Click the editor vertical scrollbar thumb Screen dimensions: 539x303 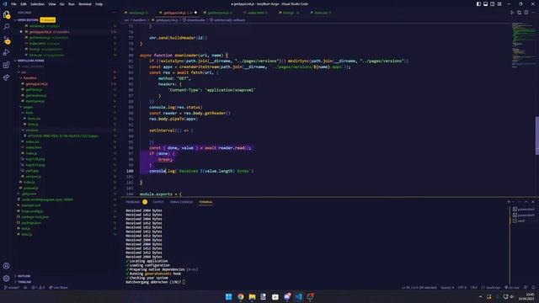537,136
